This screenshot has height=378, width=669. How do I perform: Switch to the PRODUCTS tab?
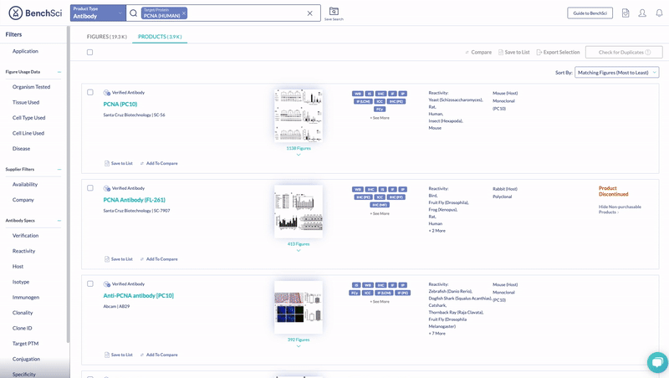160,37
